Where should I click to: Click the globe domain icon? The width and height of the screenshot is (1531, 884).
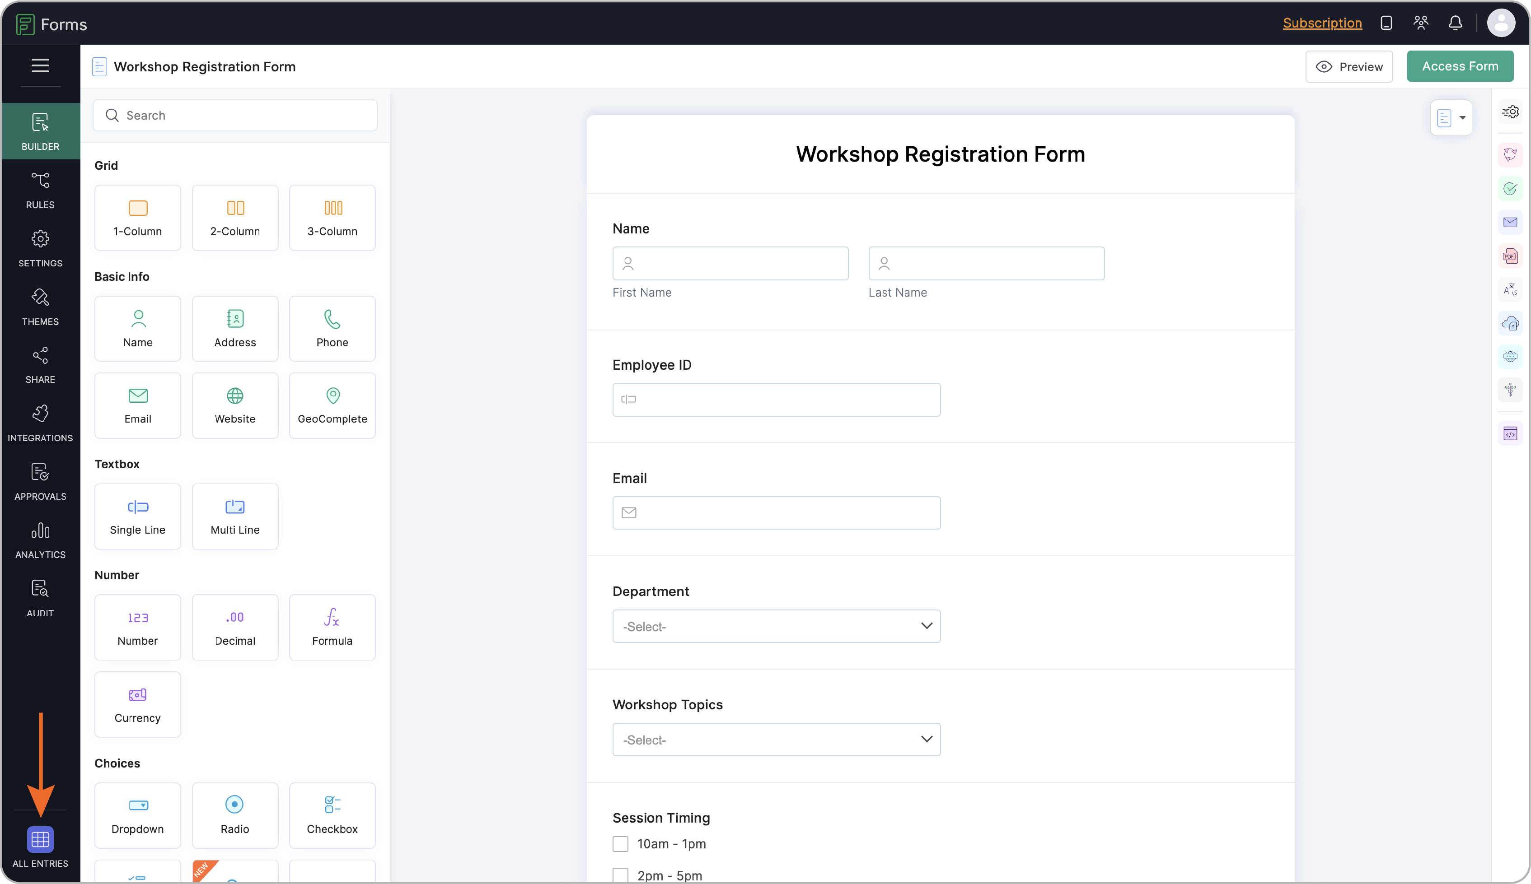coord(1510,356)
